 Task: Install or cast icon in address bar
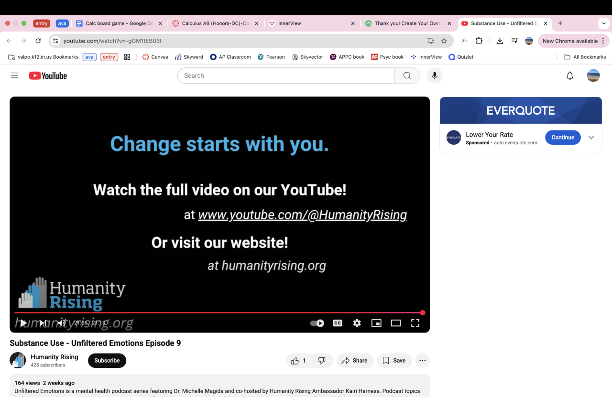coord(431,41)
